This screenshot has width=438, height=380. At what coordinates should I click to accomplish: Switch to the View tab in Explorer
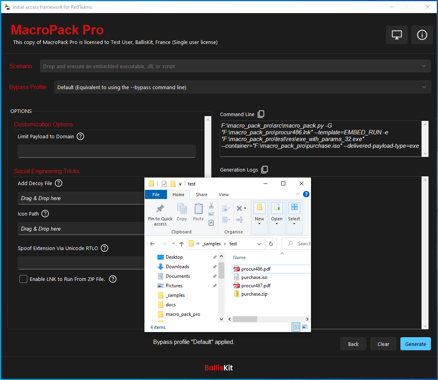(x=224, y=195)
